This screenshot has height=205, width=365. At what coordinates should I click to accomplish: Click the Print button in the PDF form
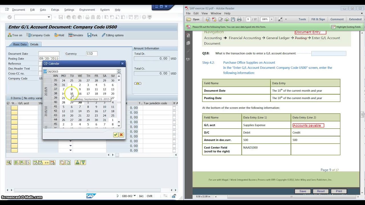(x=339, y=191)
